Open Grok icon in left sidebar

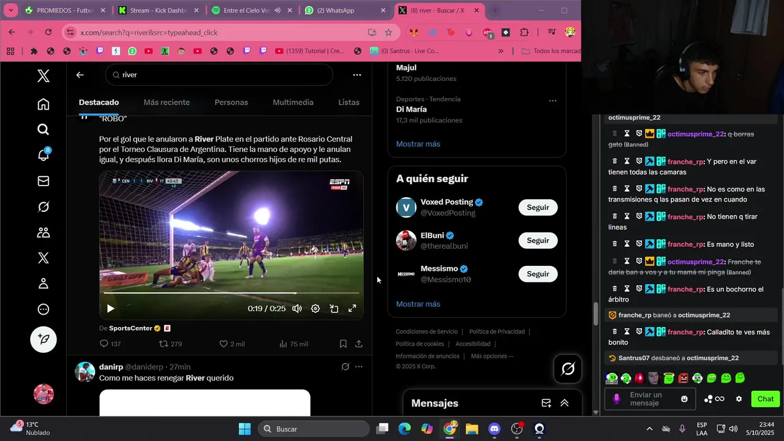click(x=43, y=207)
